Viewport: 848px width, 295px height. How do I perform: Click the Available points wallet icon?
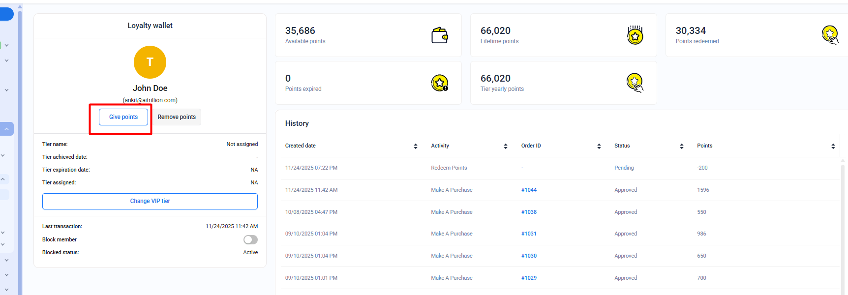tap(439, 35)
